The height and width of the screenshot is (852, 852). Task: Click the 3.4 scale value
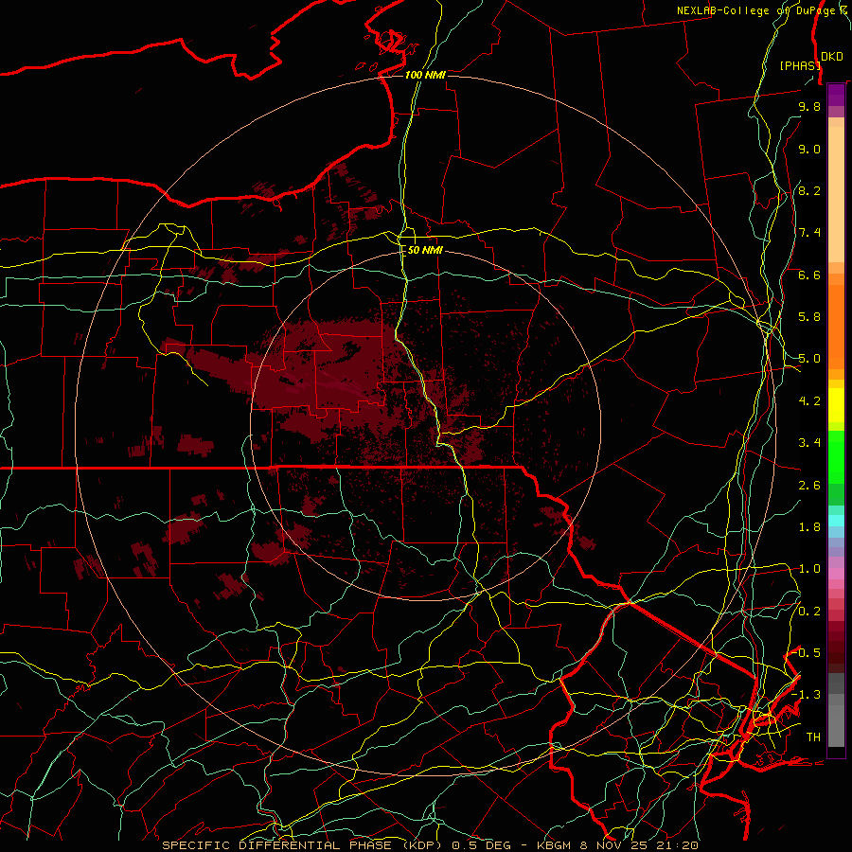point(809,443)
